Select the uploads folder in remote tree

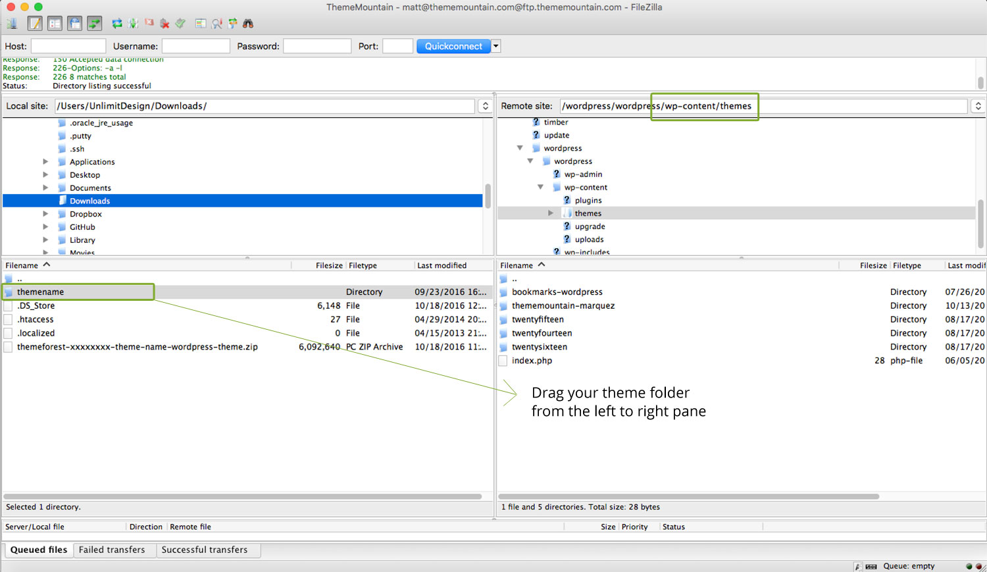point(589,240)
